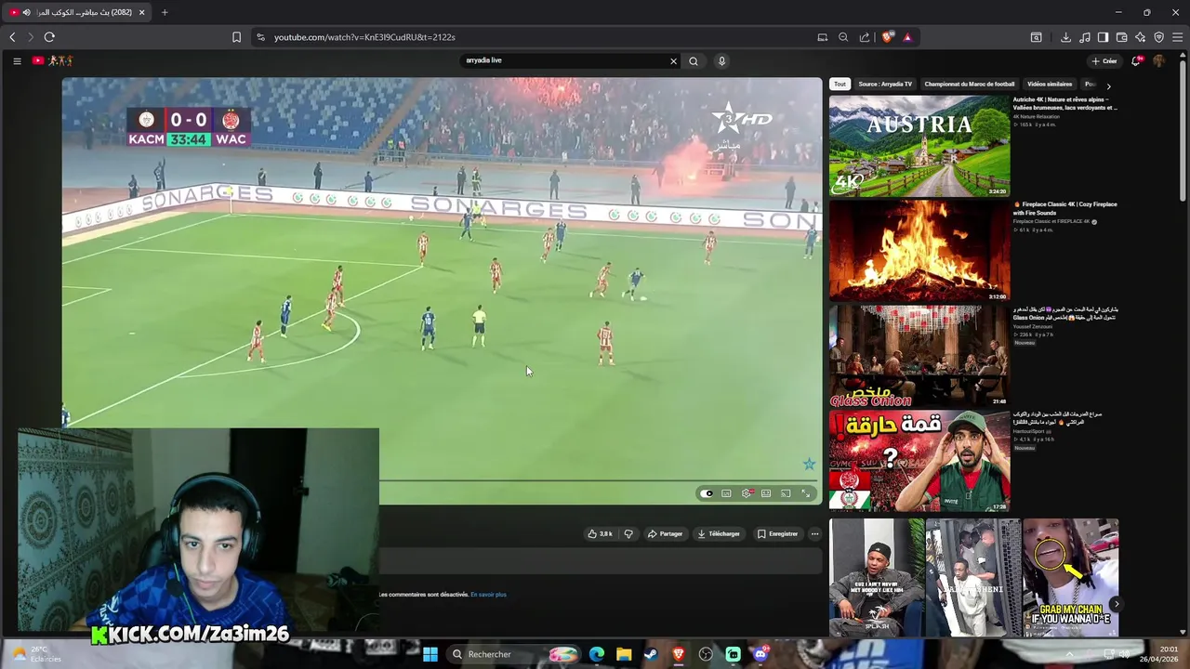Reload the current page
This screenshot has width=1190, height=669.
coord(49,37)
